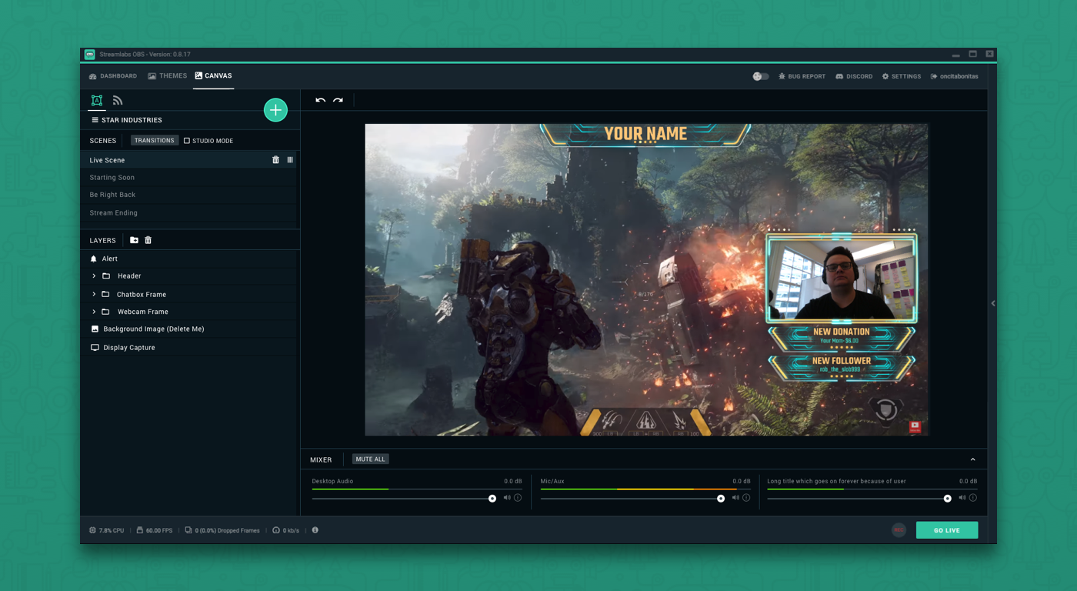This screenshot has width=1077, height=591.
Task: Click the YOUR NAME header overlay
Action: point(645,134)
